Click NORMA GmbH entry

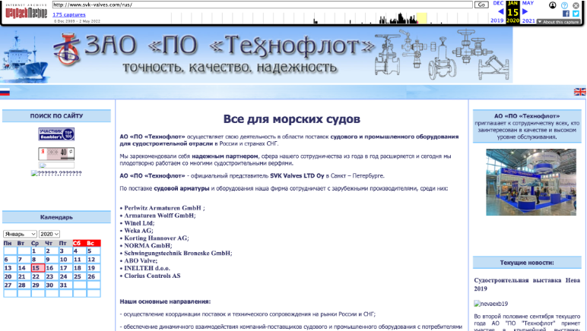[146, 245]
